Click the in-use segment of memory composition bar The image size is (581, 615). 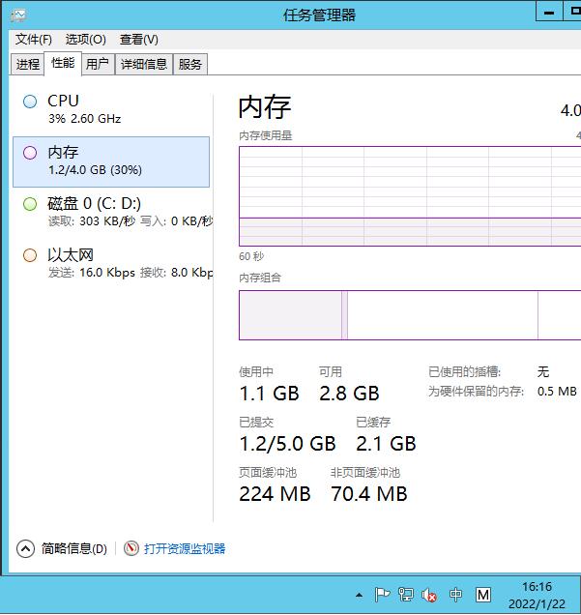coord(290,315)
